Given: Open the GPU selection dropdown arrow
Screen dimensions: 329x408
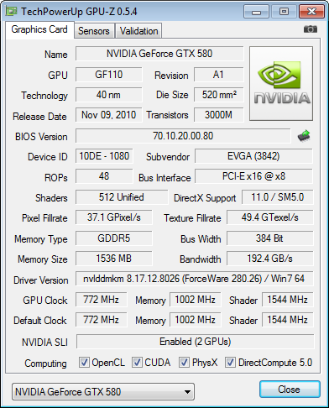Looking at the screenshot, I should 188,392.
